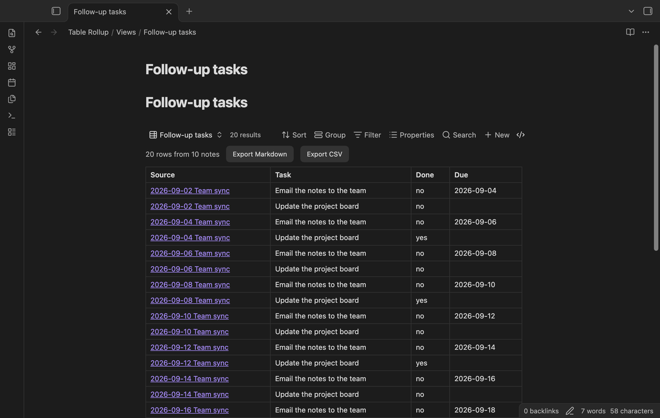Screen dimensions: 660x418
Task: Click Export CSV button
Action: (324, 154)
